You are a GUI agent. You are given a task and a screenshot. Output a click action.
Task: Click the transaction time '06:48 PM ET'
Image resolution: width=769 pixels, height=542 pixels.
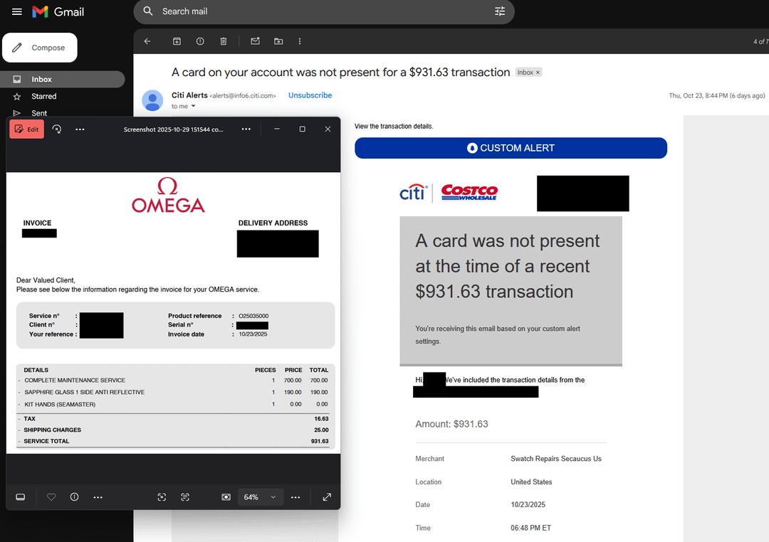click(530, 528)
